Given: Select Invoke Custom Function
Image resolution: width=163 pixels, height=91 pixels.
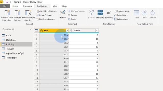Looking at the screenshot, I should [x=28, y=15].
